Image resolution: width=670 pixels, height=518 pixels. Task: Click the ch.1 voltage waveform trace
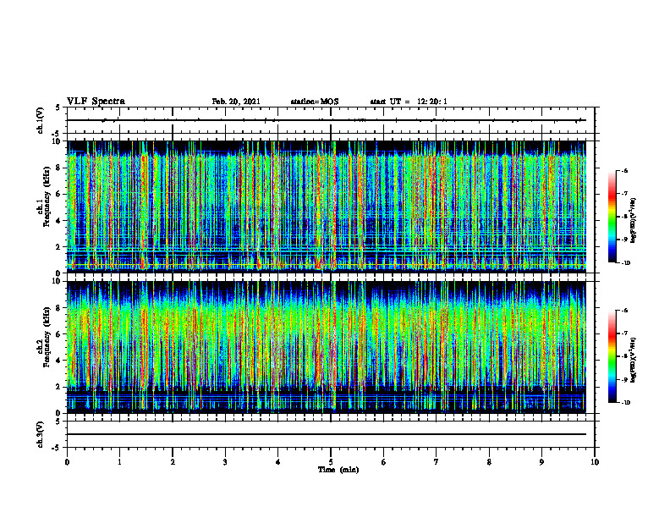point(327,120)
